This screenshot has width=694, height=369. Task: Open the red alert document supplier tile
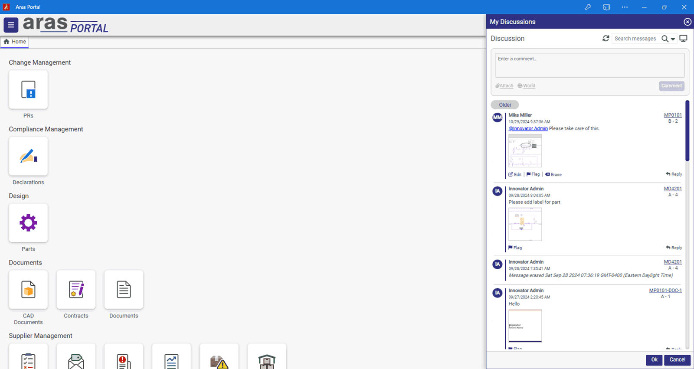tap(124, 356)
